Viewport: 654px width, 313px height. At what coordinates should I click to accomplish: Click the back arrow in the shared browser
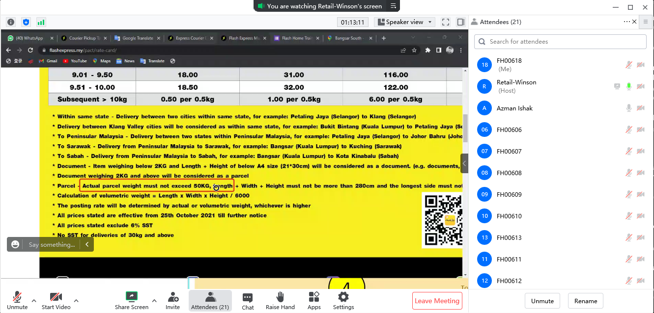point(8,50)
